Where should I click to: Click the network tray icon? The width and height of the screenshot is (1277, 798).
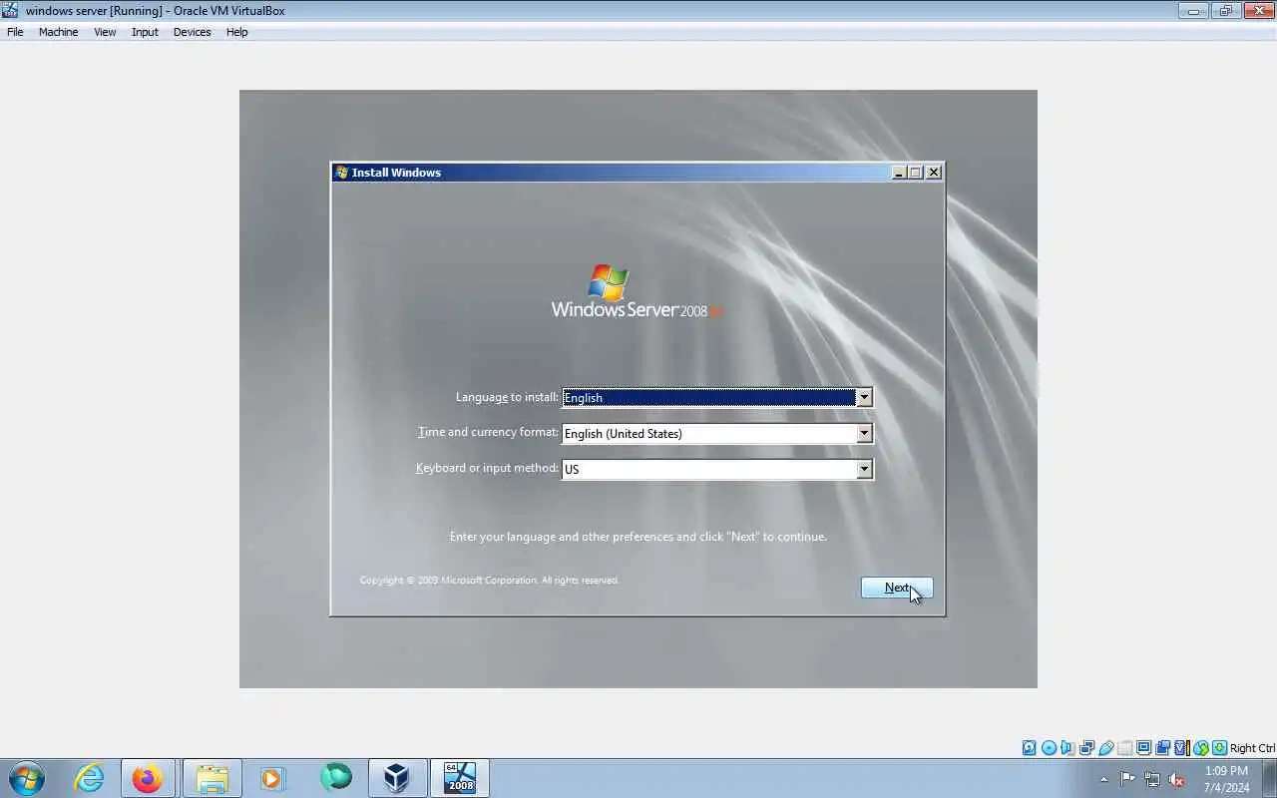1152,779
